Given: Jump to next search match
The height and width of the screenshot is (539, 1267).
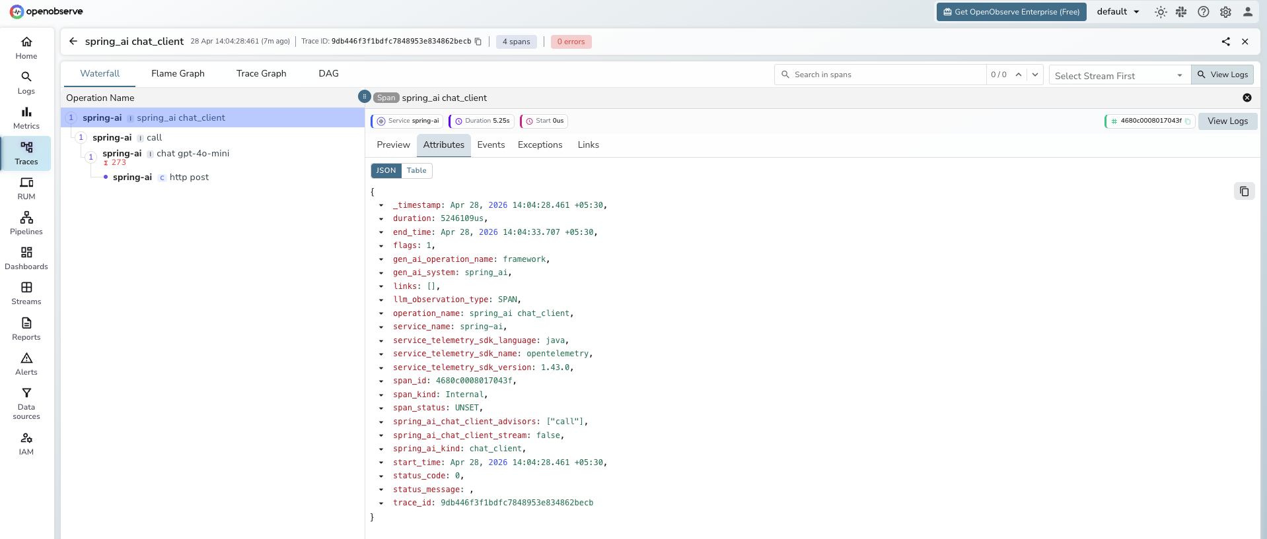Looking at the screenshot, I should point(1035,75).
